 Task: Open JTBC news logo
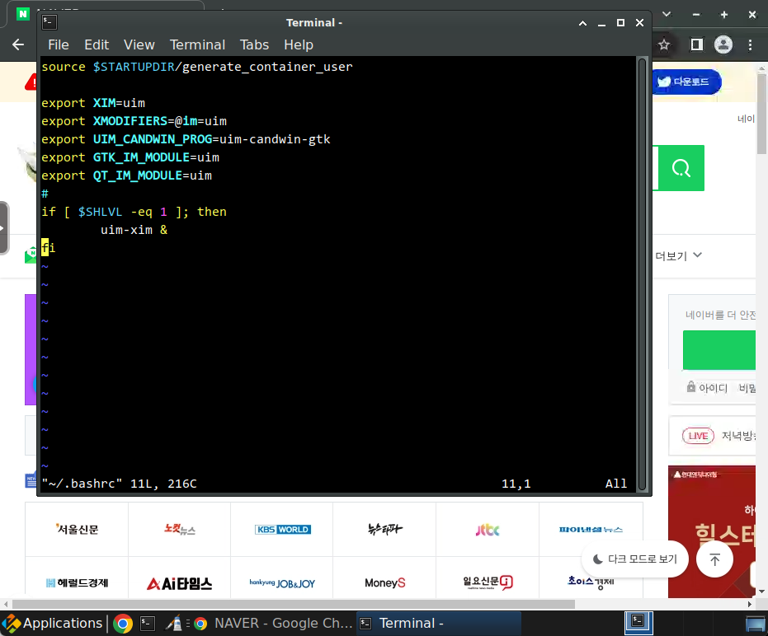(x=488, y=530)
